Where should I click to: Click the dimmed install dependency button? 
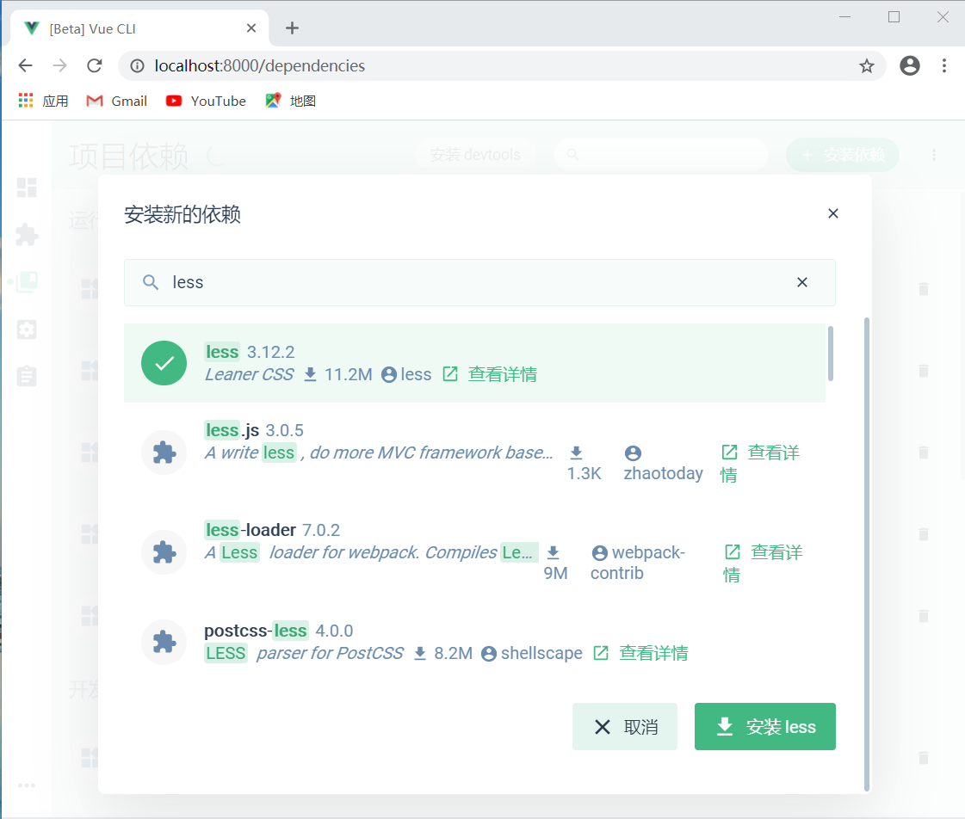[x=843, y=155]
